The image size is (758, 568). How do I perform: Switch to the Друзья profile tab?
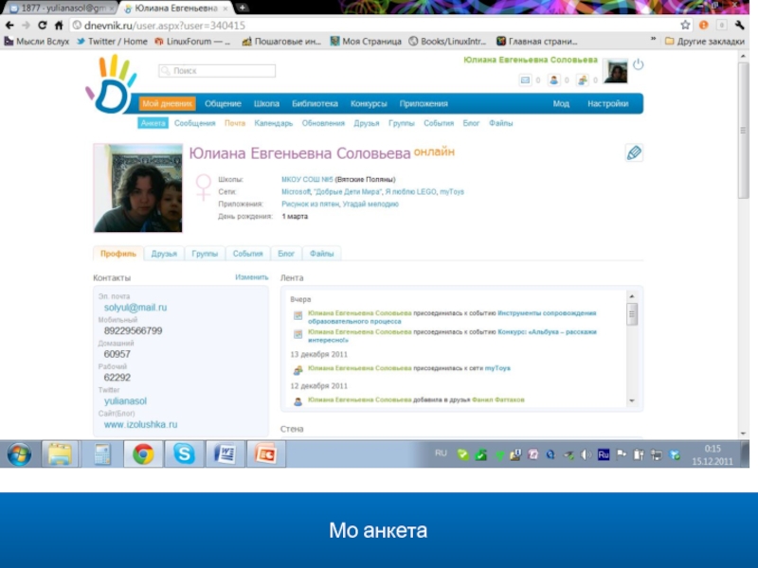164,254
